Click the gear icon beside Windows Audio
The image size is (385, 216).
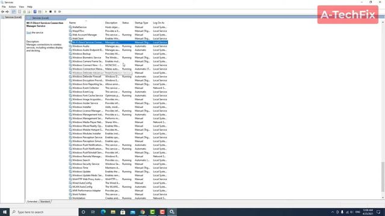point(70,46)
